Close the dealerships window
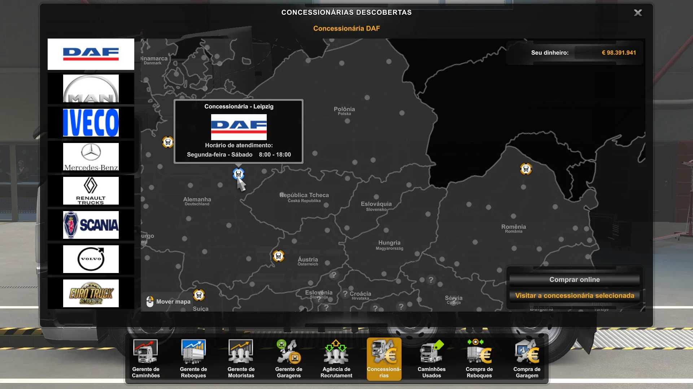693x389 pixels. (638, 13)
